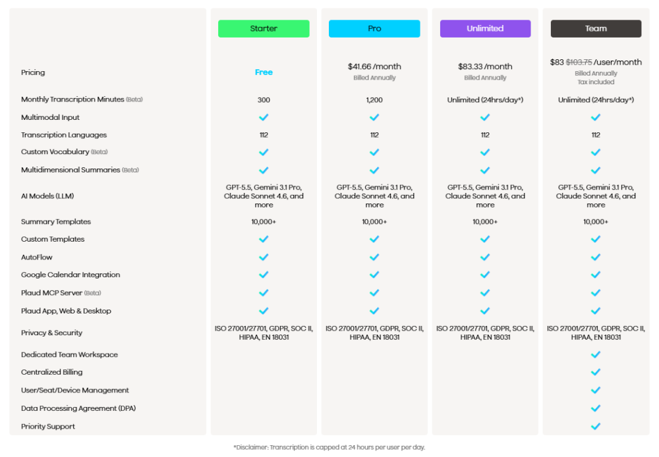
Task: Click AutoFlow checkmark in Unlimited column
Action: (485, 257)
